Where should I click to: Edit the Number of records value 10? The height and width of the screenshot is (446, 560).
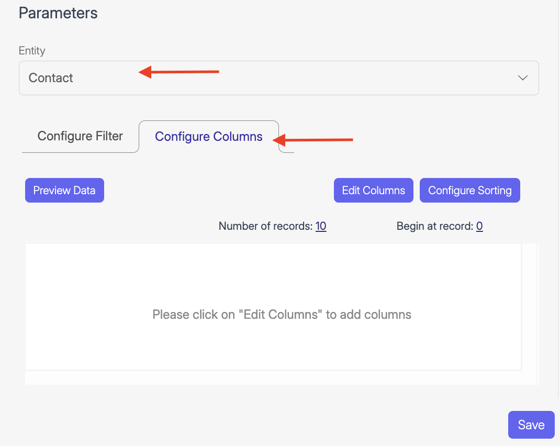coord(321,226)
